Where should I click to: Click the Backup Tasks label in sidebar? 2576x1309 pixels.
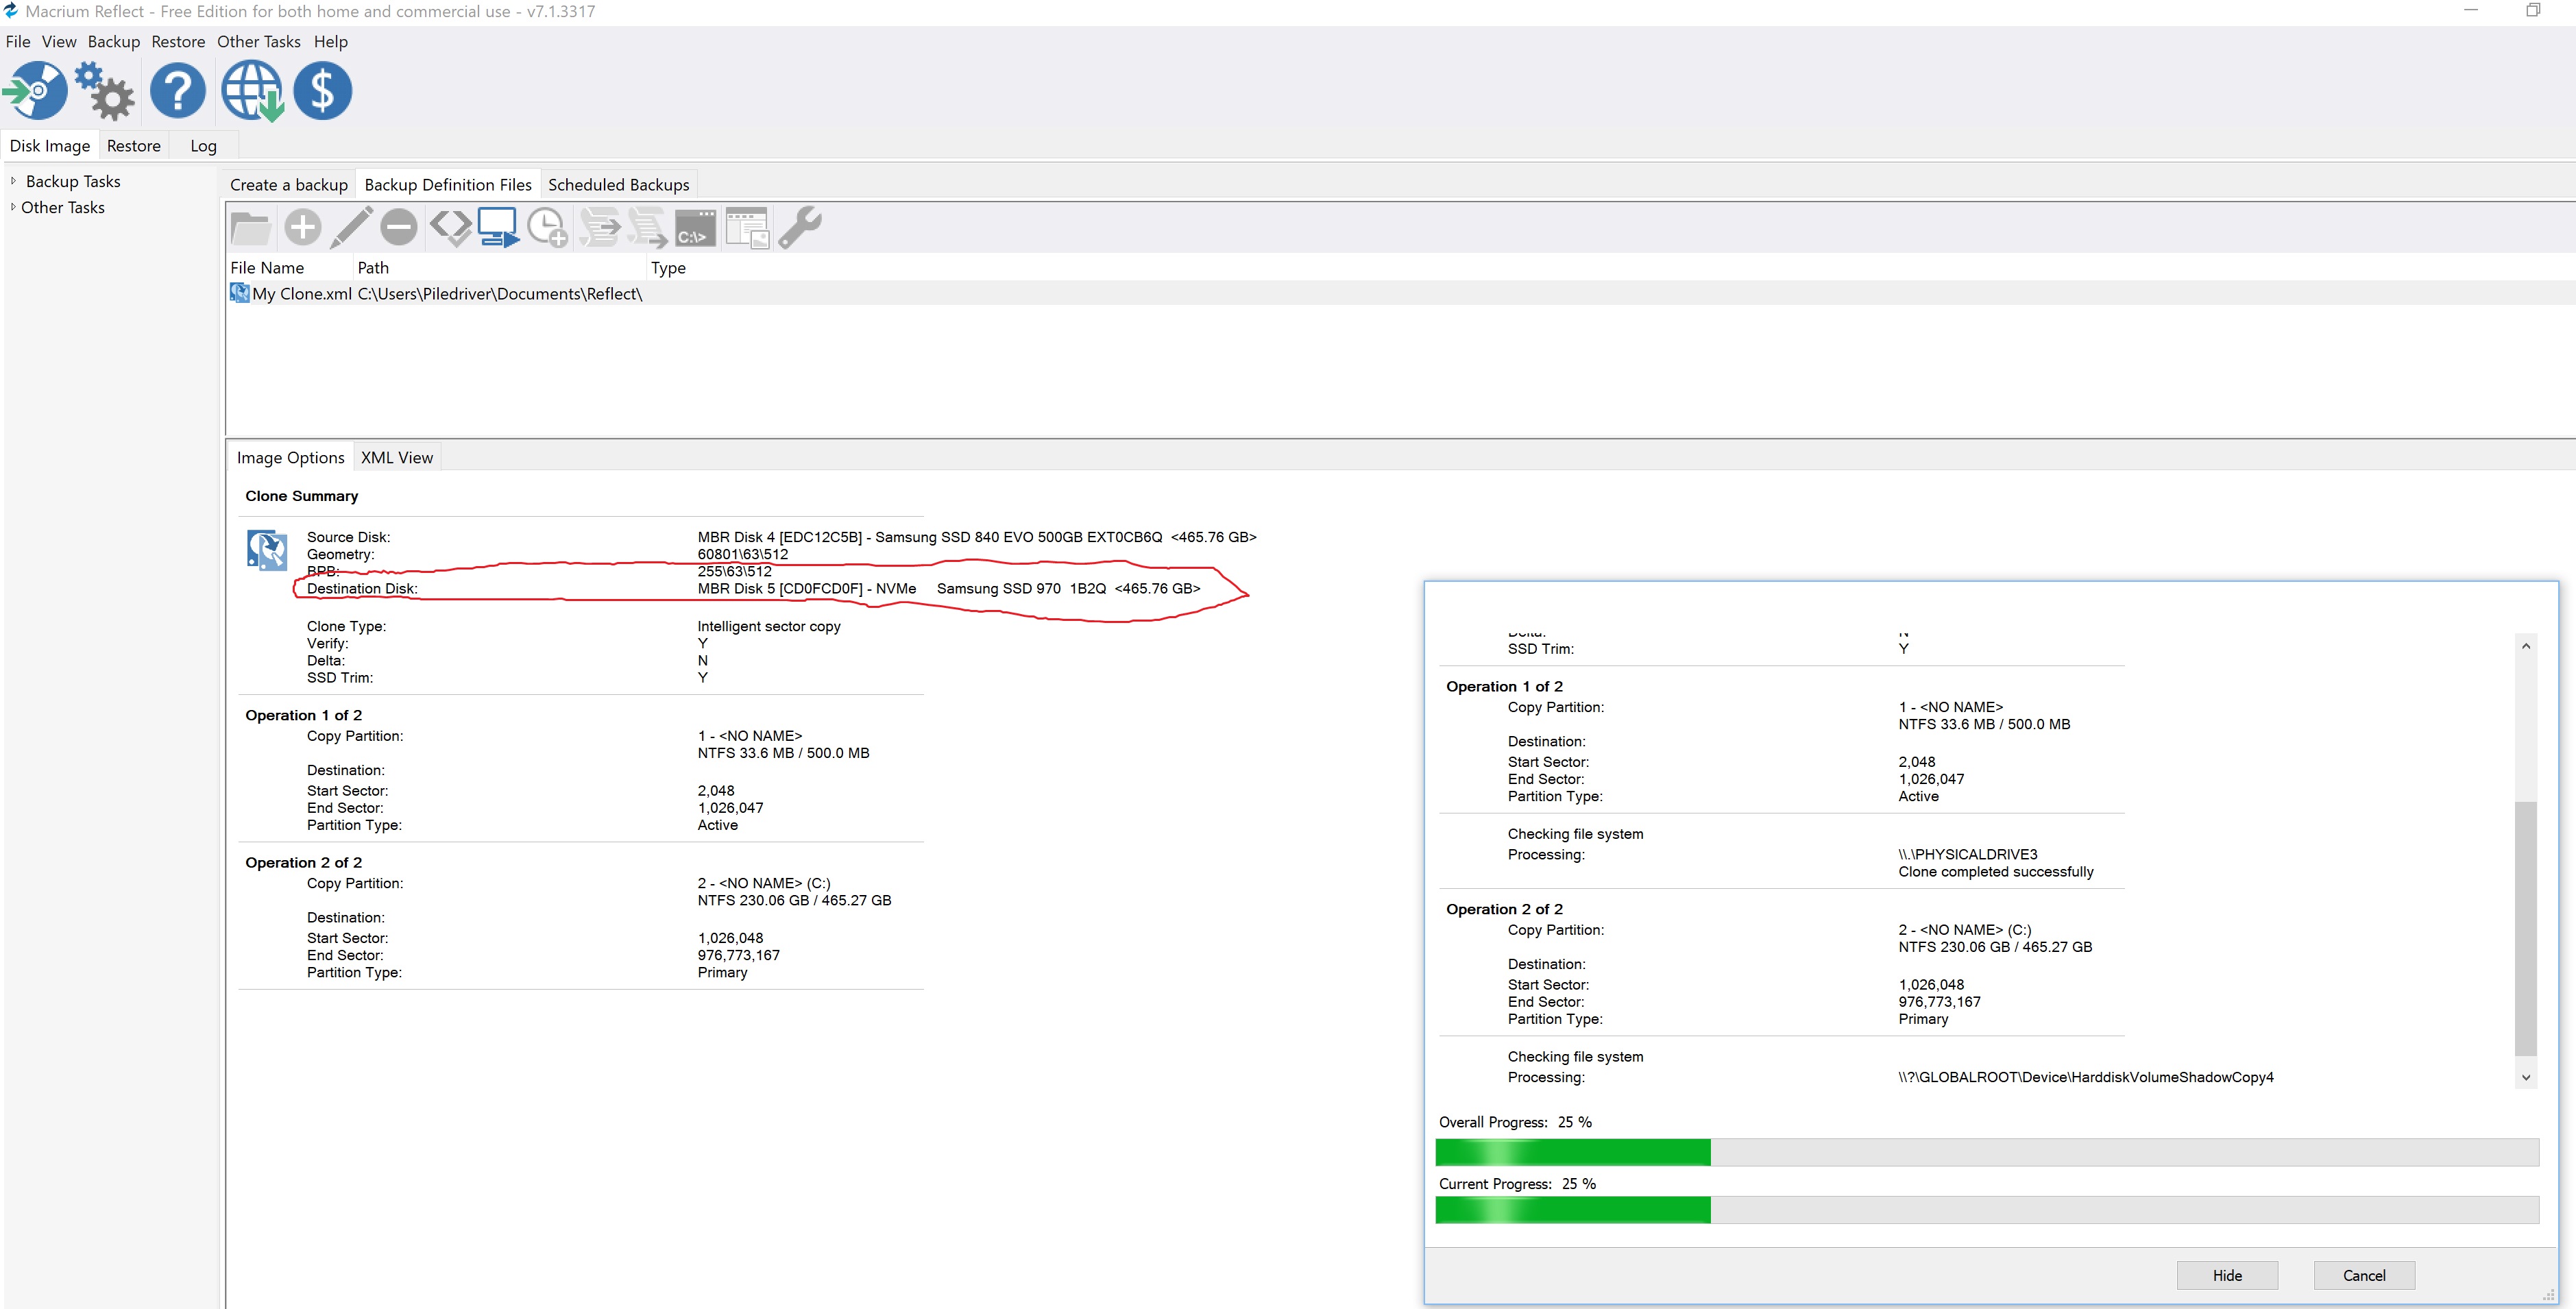tap(73, 181)
